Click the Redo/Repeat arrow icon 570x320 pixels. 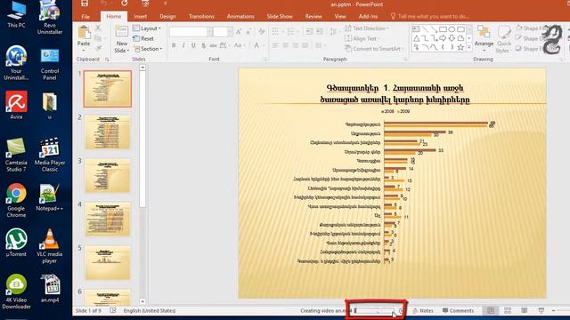125,4
